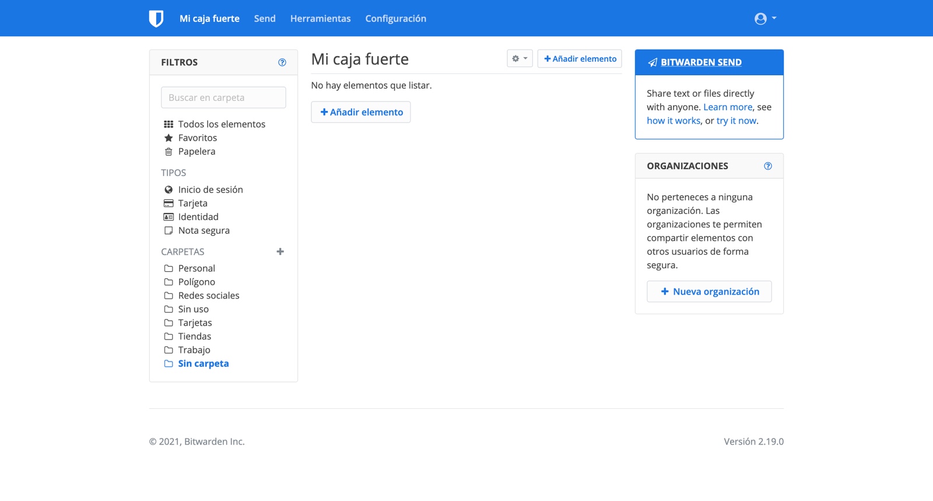The width and height of the screenshot is (933, 501).
Task: Show Favoritos items
Action: click(197, 138)
